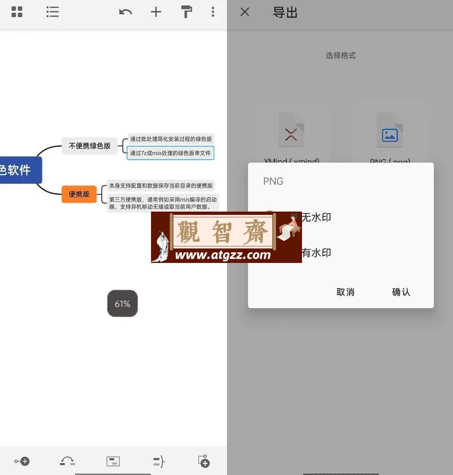This screenshot has width=453, height=475.
Task: Undo the last action
Action: [x=125, y=12]
